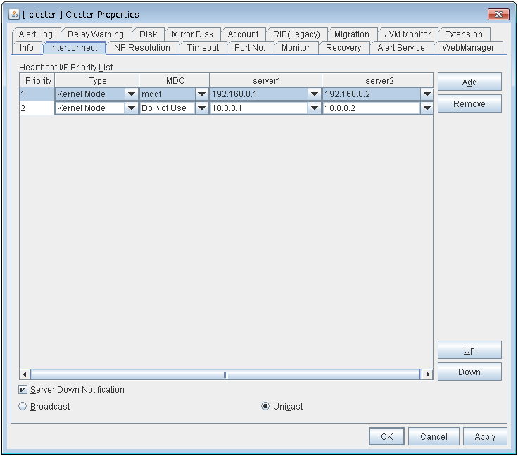Open the Alert Service tab
Viewport: 518px width, 456px height.
click(401, 48)
